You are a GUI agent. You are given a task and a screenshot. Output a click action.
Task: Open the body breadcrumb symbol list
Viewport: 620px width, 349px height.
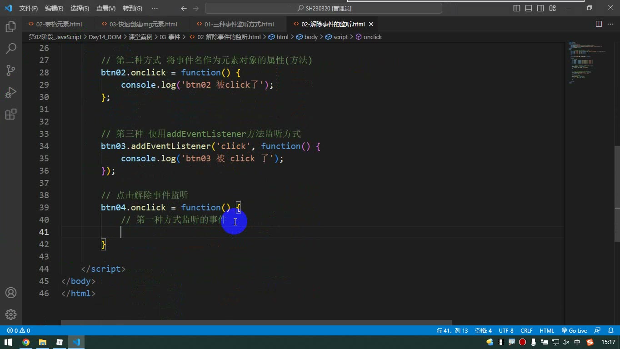pos(307,37)
